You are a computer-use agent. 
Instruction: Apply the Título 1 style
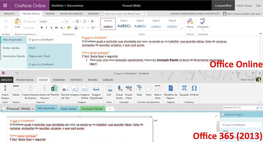[x=124, y=24]
